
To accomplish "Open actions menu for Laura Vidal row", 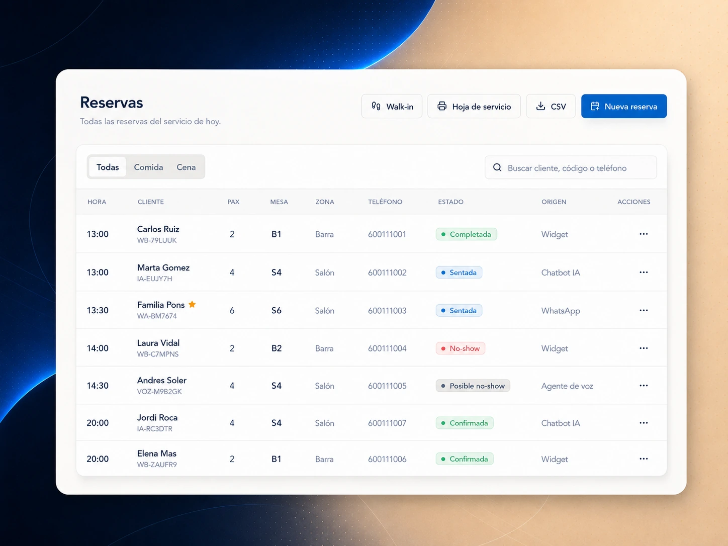I will (x=644, y=348).
